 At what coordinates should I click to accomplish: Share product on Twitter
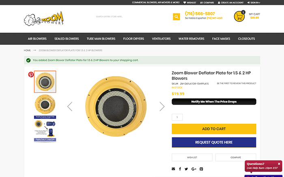(x=186, y=169)
